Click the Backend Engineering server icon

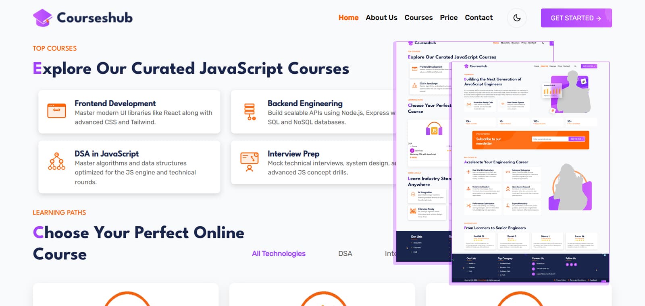point(250,112)
